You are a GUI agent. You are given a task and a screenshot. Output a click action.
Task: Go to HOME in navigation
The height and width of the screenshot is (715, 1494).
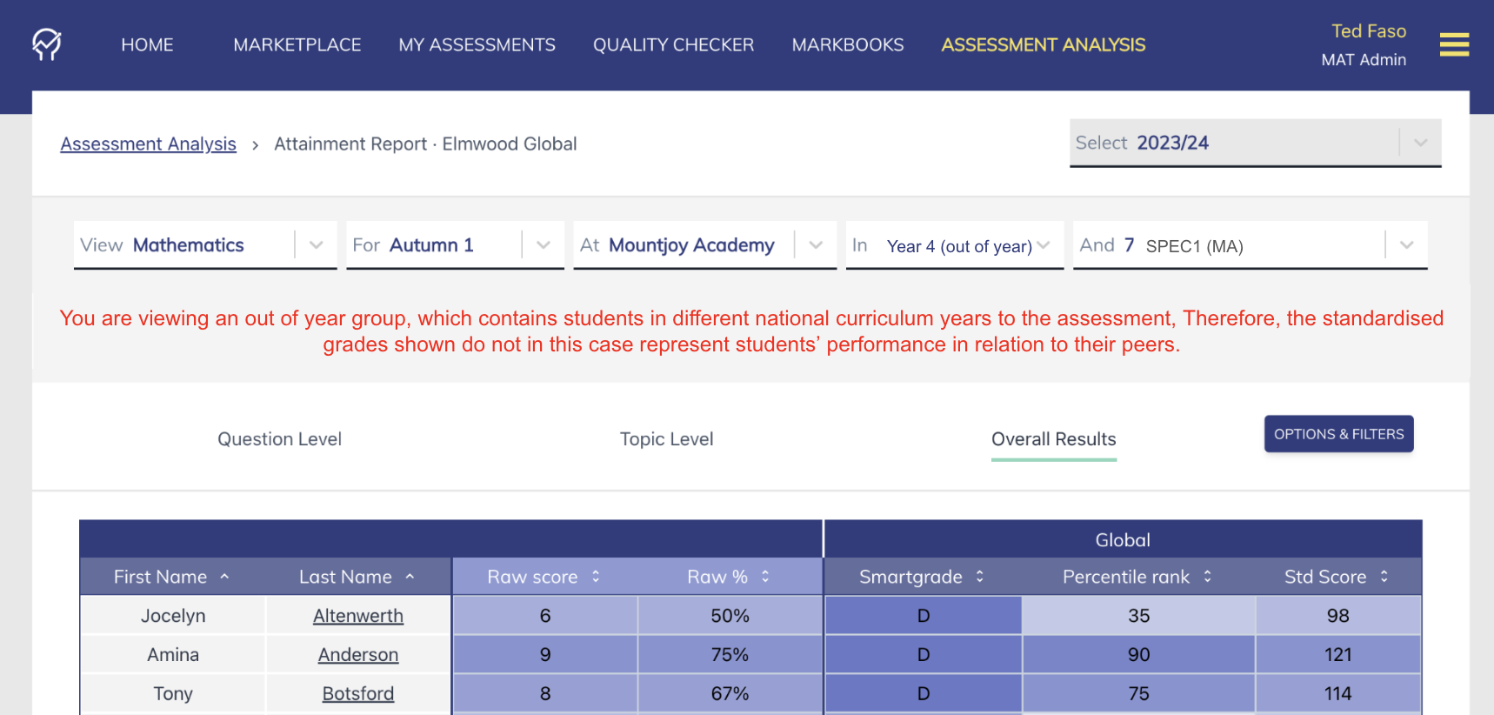click(x=147, y=45)
